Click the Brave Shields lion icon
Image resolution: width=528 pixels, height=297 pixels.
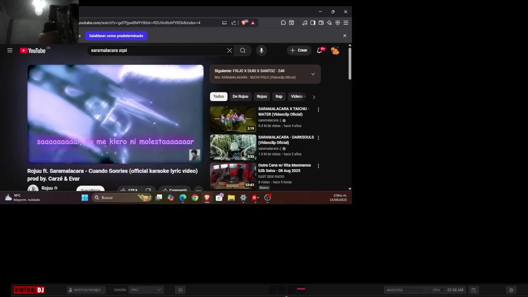pos(244,23)
